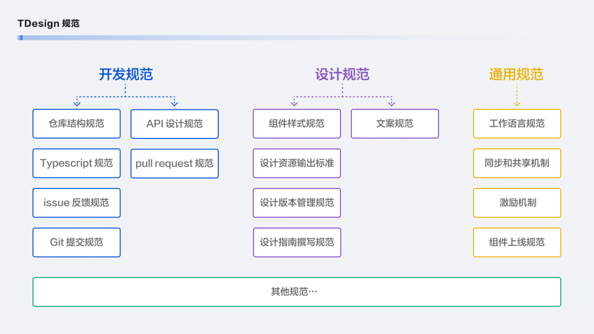Click the 其他规范… green box
This screenshot has width=594, height=334.
[297, 292]
